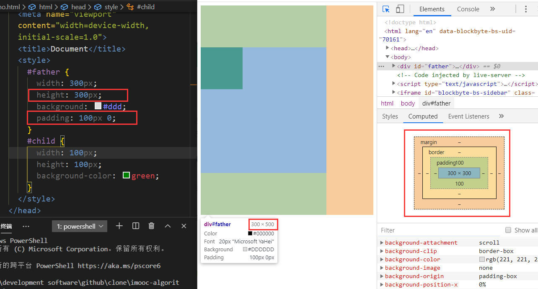The height and width of the screenshot is (289, 538).
Task: Click the 300 × 300 content box
Action: coord(459,173)
